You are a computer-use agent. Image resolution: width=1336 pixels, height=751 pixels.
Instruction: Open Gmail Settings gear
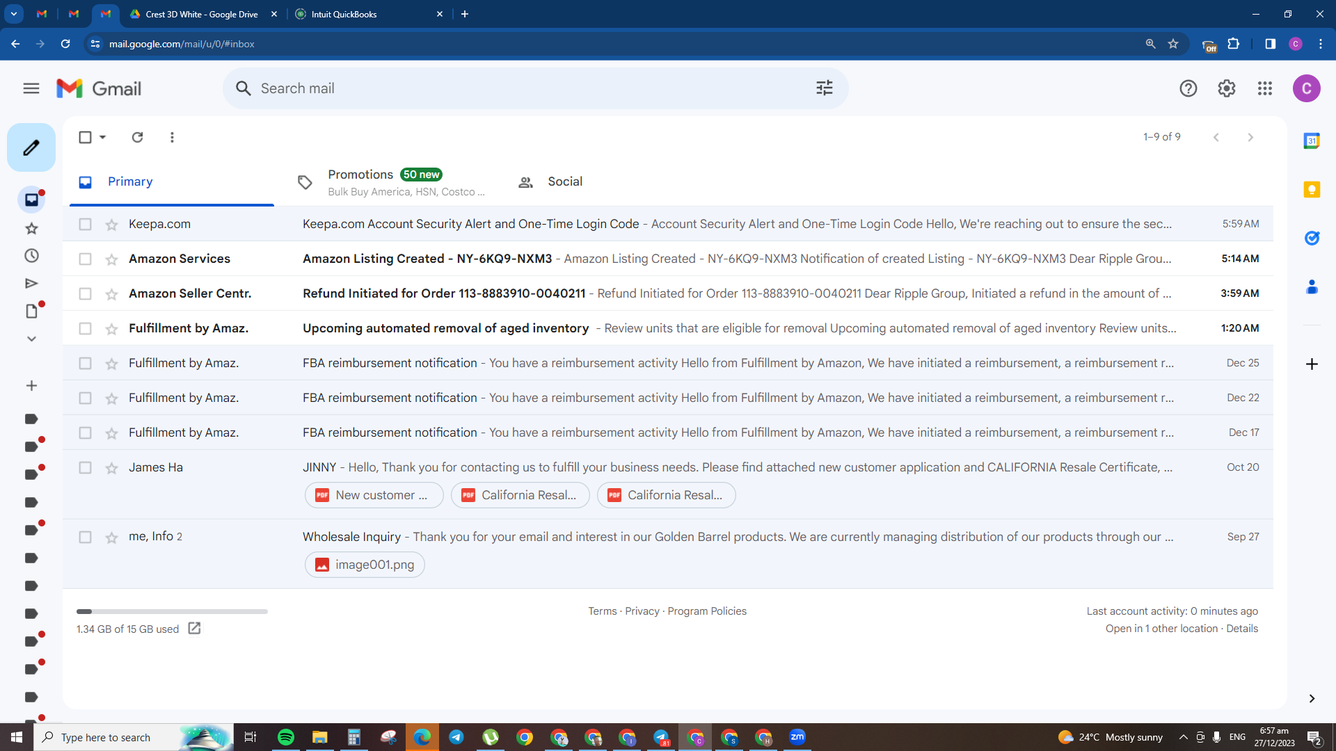[x=1227, y=88]
